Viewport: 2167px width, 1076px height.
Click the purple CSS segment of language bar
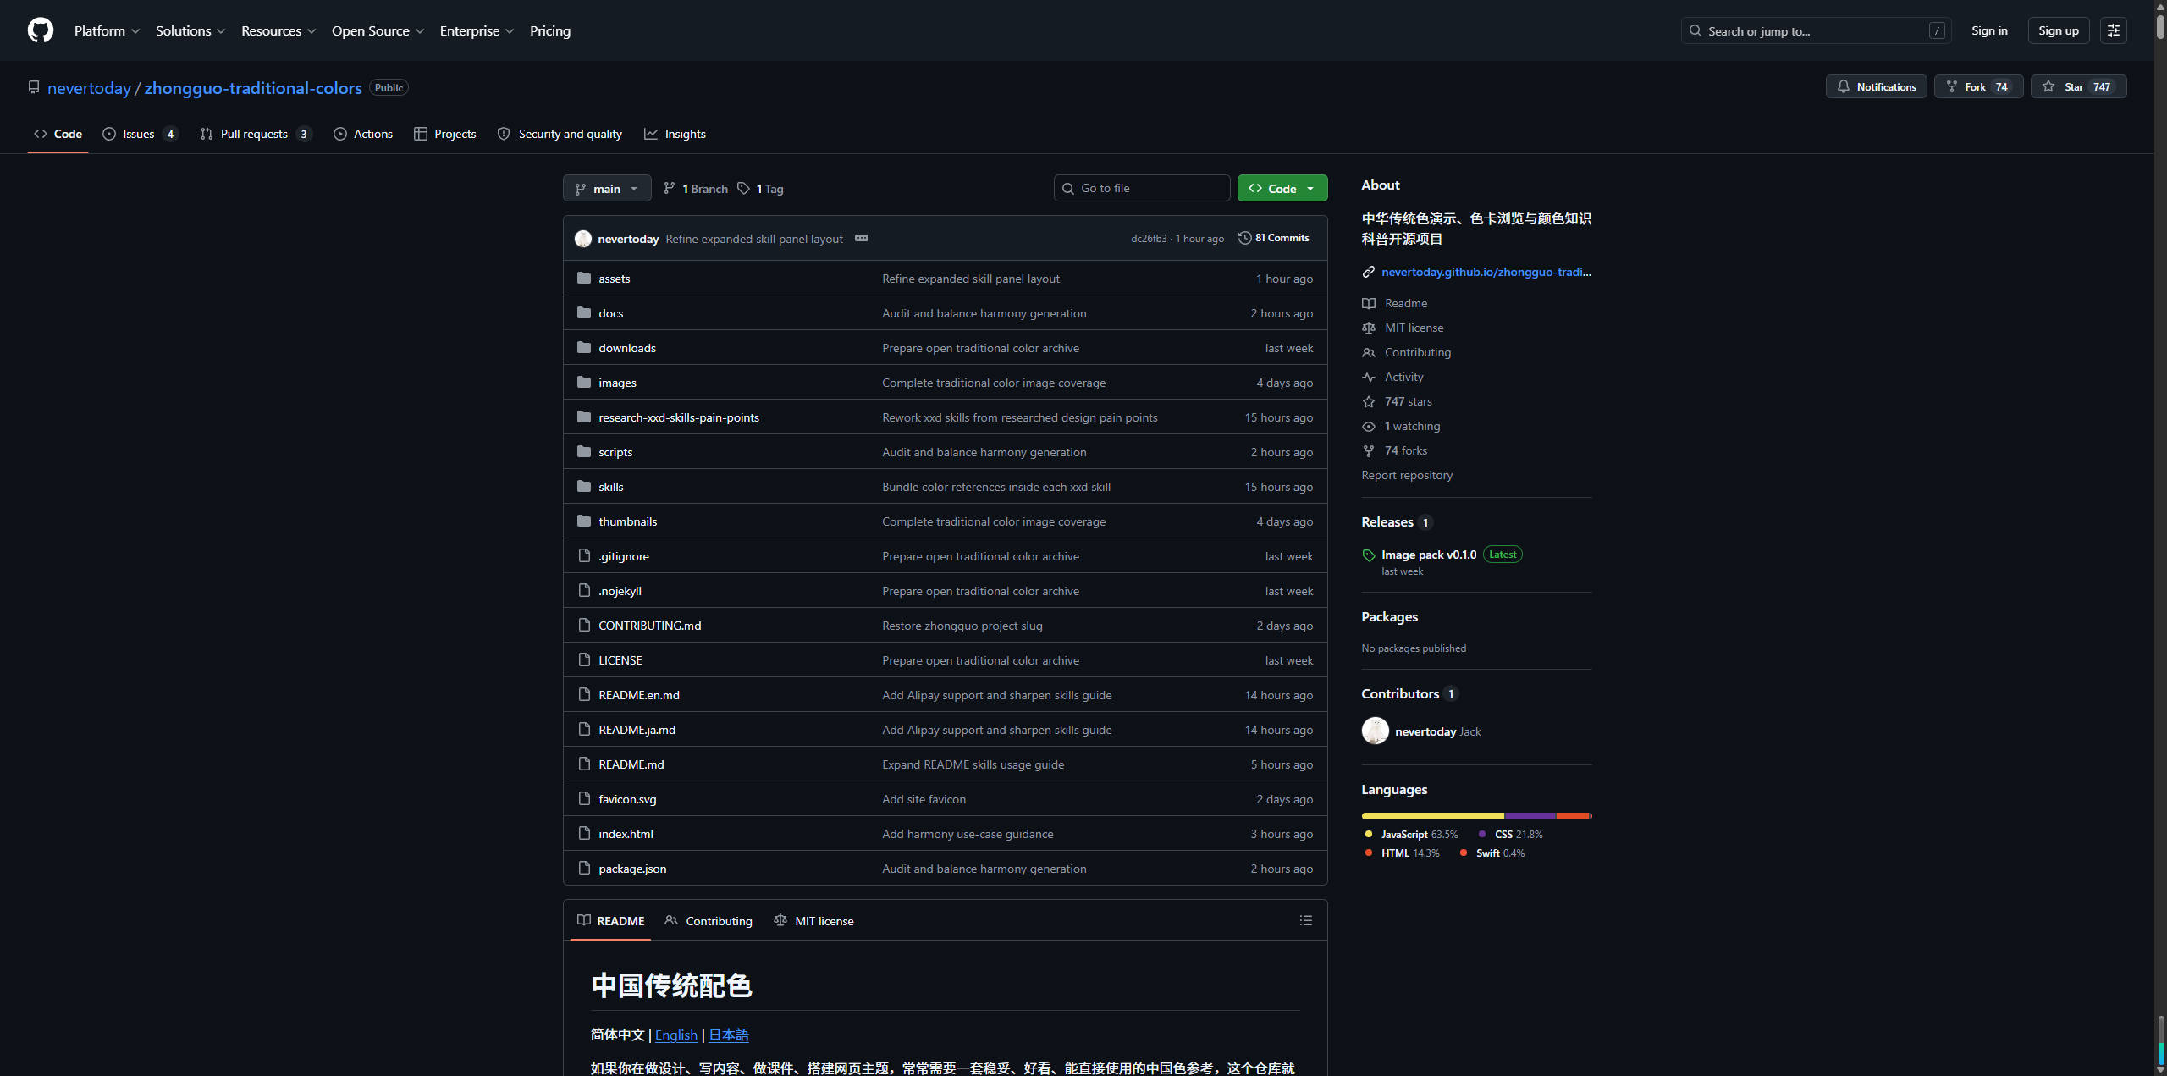coord(1530,815)
